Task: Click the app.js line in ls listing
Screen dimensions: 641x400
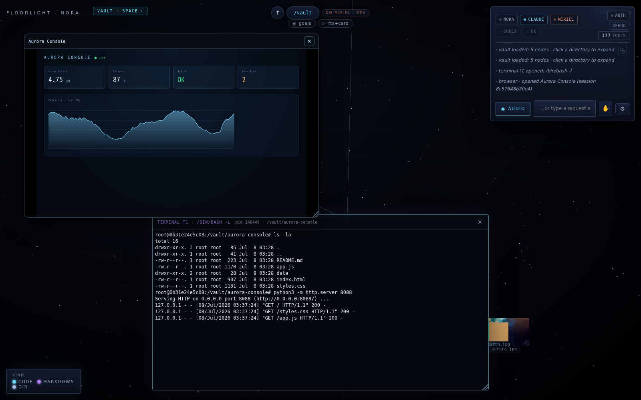Action: point(224,267)
